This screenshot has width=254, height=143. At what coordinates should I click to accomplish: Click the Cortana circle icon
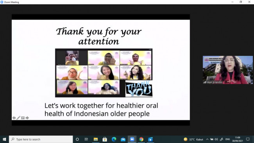tap(77, 139)
